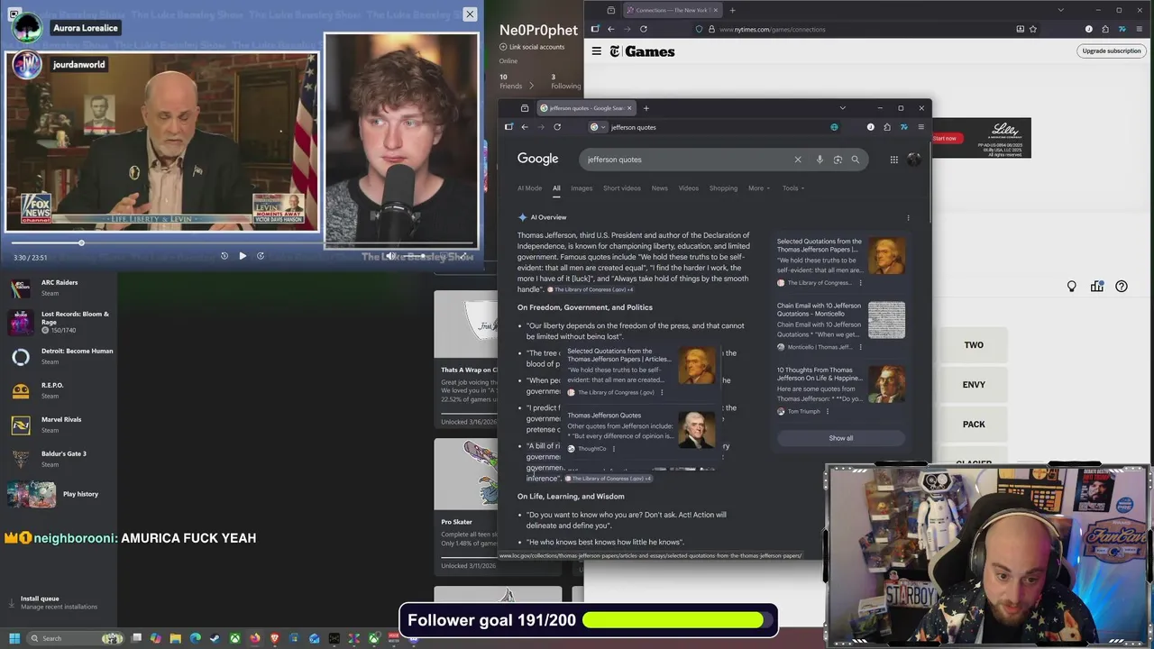Viewport: 1154px width, 649px height.
Task: Switch to Short videos tab
Action: click(x=622, y=188)
